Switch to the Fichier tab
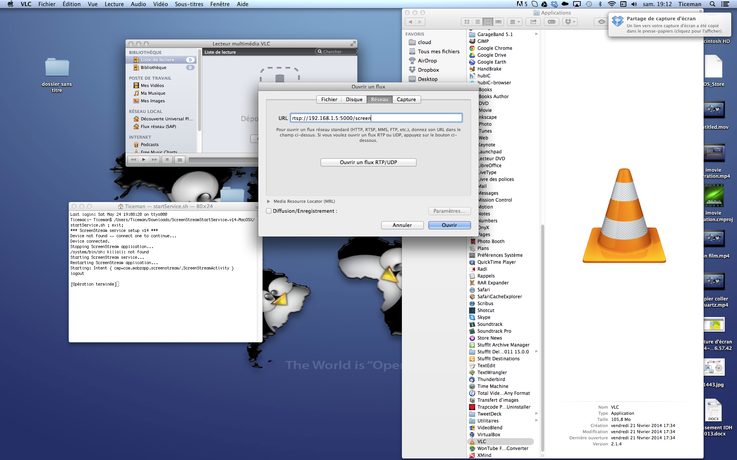 point(329,99)
